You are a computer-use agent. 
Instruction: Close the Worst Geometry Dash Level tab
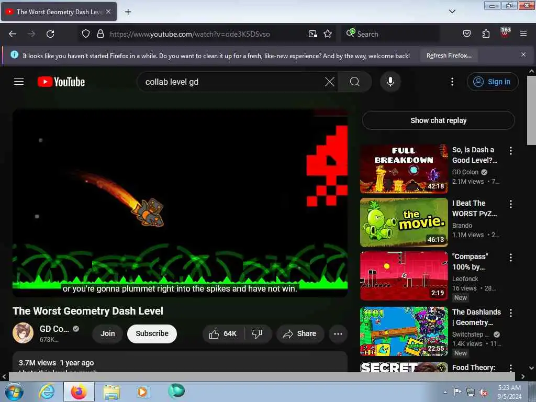tap(108, 12)
